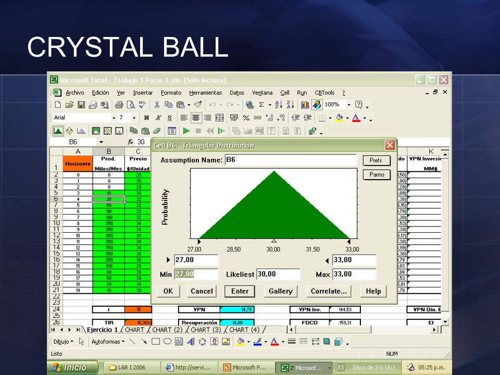Click the Parms button

coord(376,174)
